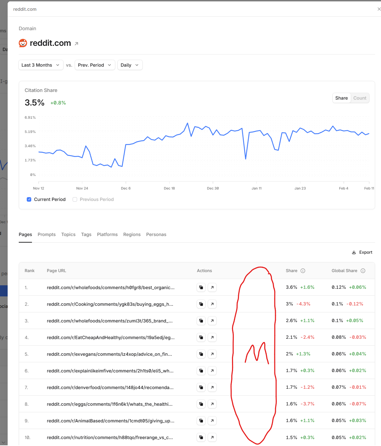
Task: Copy URL for rank 10 nutrition page
Action: (201, 437)
